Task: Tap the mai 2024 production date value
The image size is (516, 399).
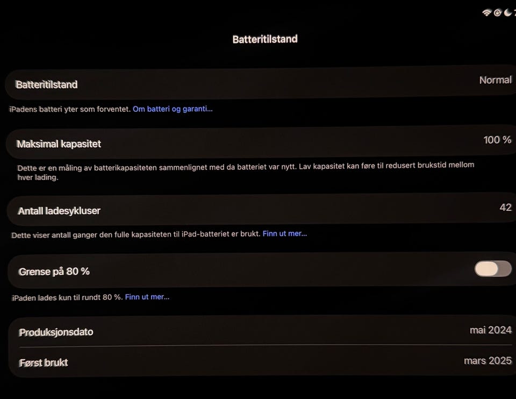Action: tap(491, 330)
